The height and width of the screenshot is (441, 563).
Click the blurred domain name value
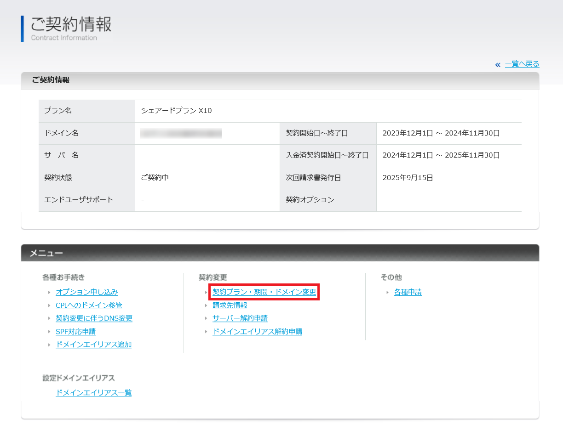(x=181, y=134)
